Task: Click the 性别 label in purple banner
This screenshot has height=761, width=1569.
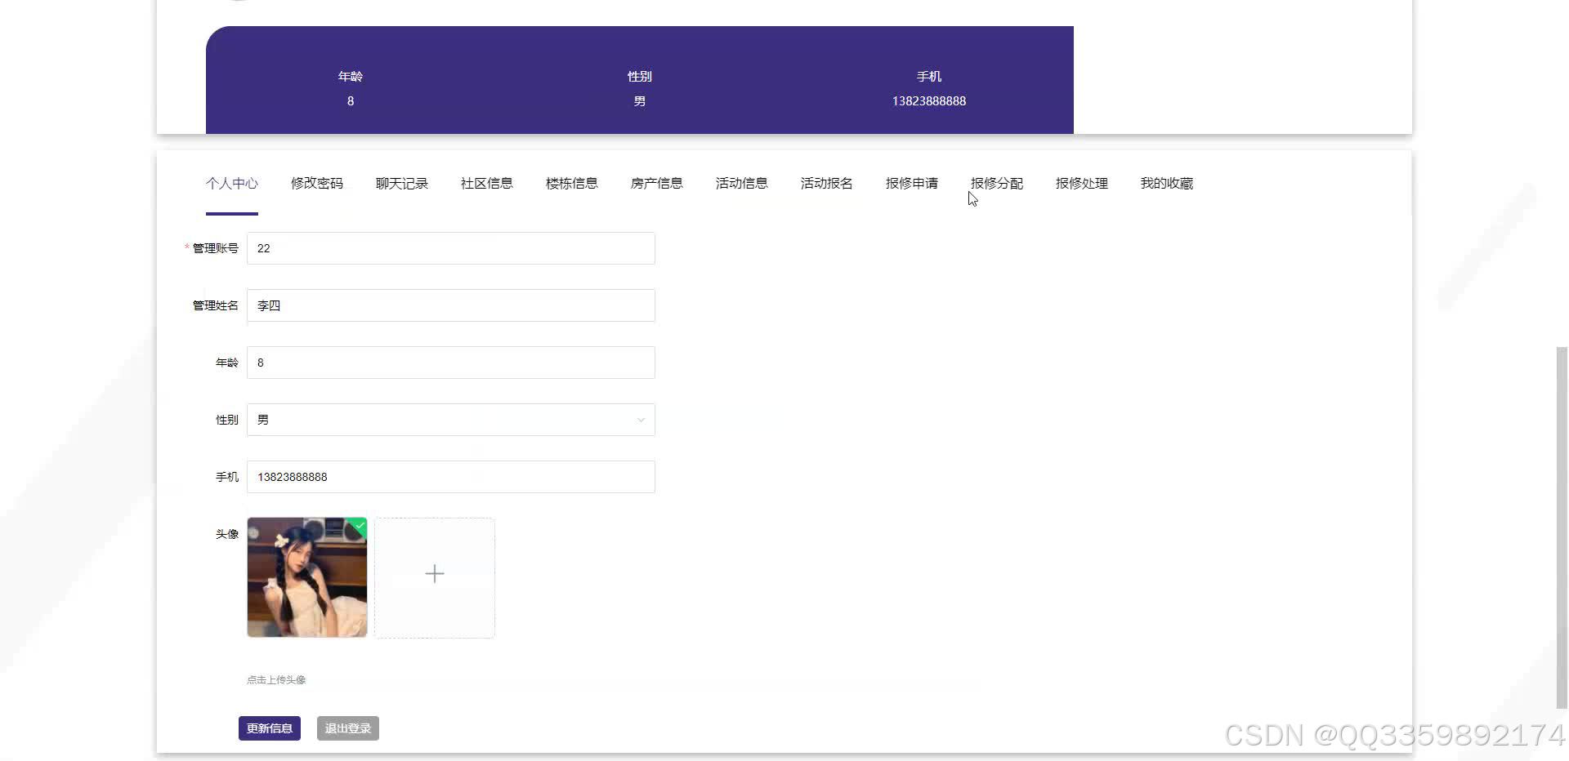Action: click(x=640, y=77)
